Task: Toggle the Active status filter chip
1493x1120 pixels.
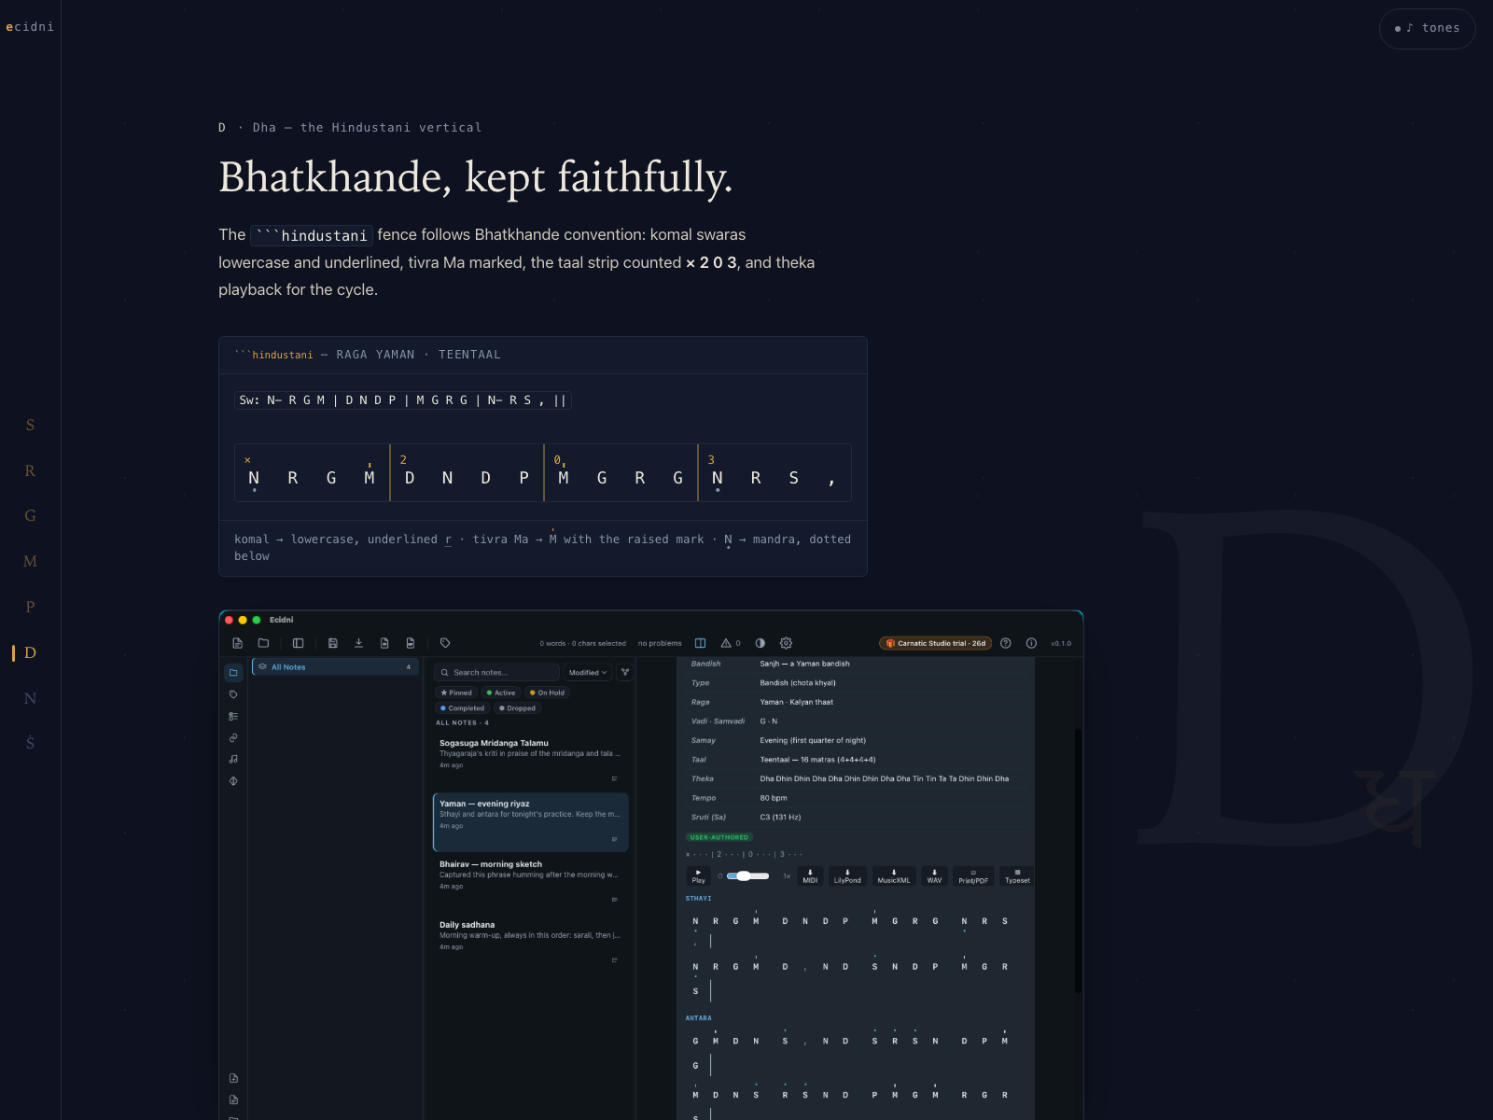Action: [x=501, y=693]
